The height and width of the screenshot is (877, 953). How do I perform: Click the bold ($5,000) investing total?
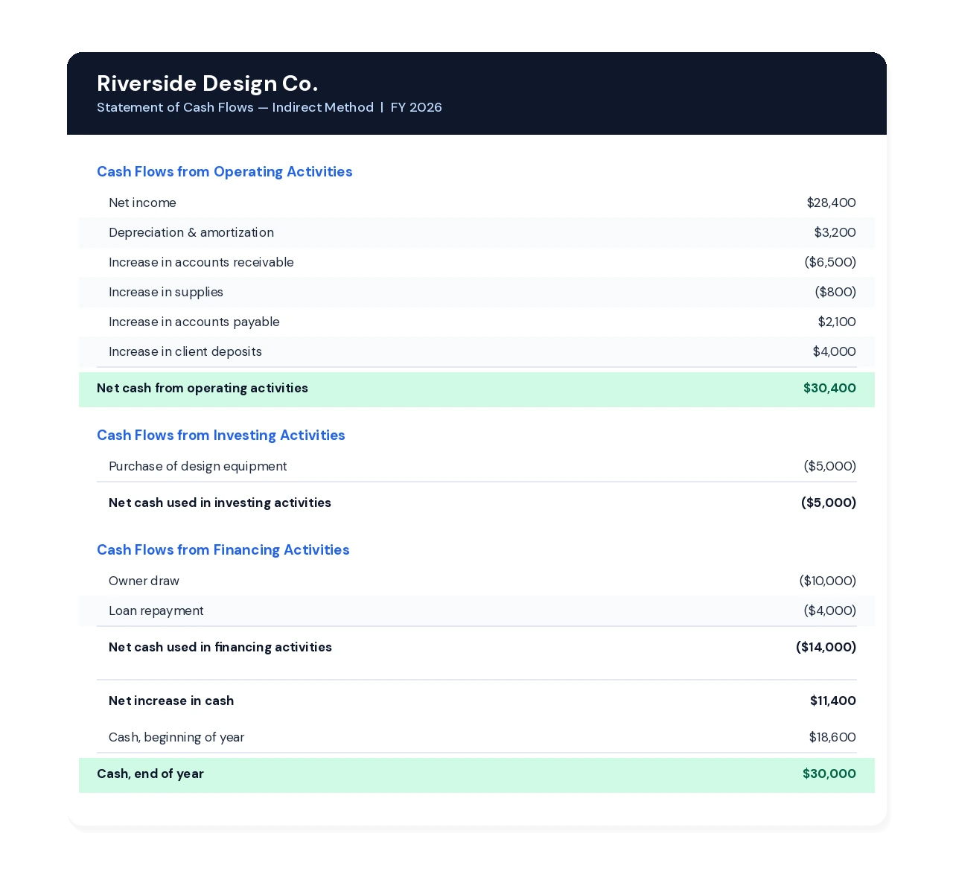(829, 503)
